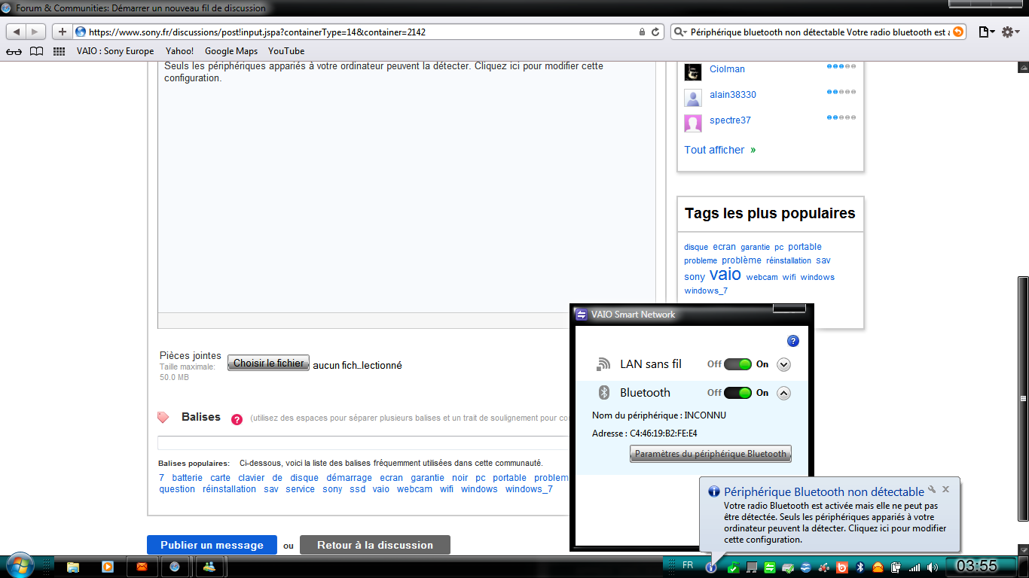
Task: Click Publier un message button
Action: (212, 545)
